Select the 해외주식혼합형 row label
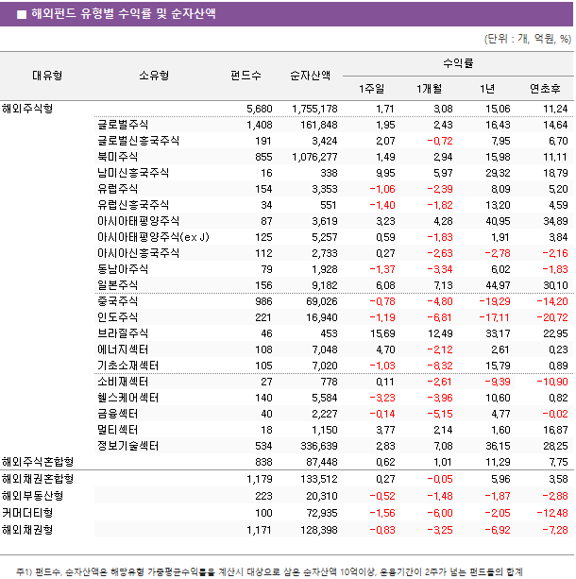 tap(38, 462)
